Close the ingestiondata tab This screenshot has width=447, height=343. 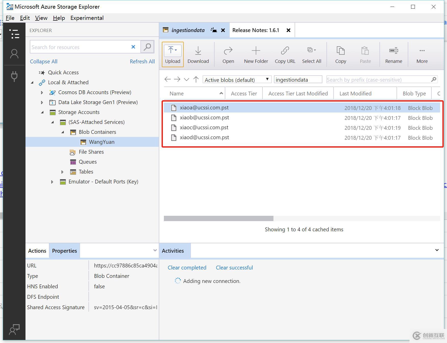(x=223, y=30)
